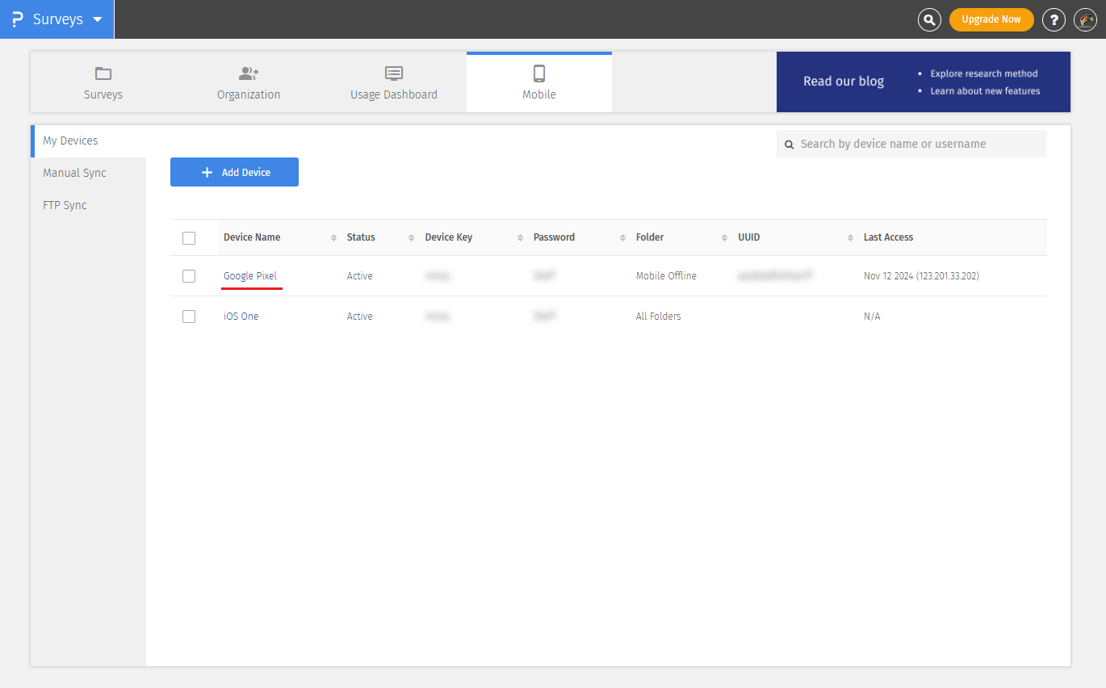The height and width of the screenshot is (688, 1106).
Task: Click the Upgrade Now button
Action: click(x=991, y=19)
